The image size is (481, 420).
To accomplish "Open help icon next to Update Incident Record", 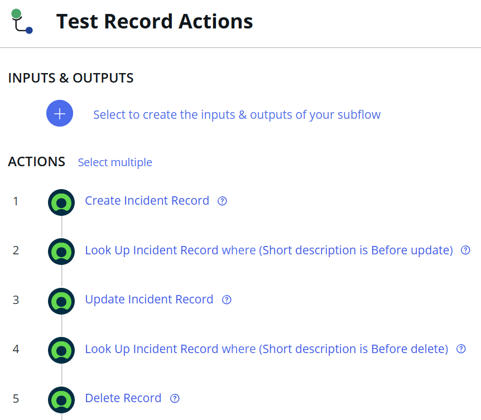I will tap(227, 300).
